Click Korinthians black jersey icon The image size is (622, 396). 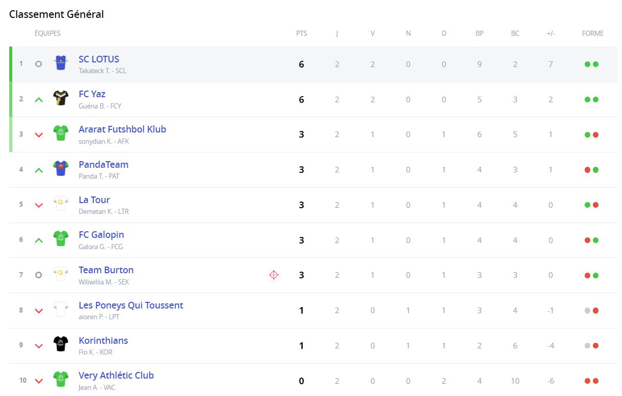click(61, 344)
